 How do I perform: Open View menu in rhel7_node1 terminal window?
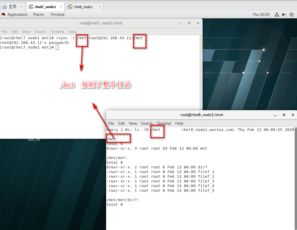[26, 31]
